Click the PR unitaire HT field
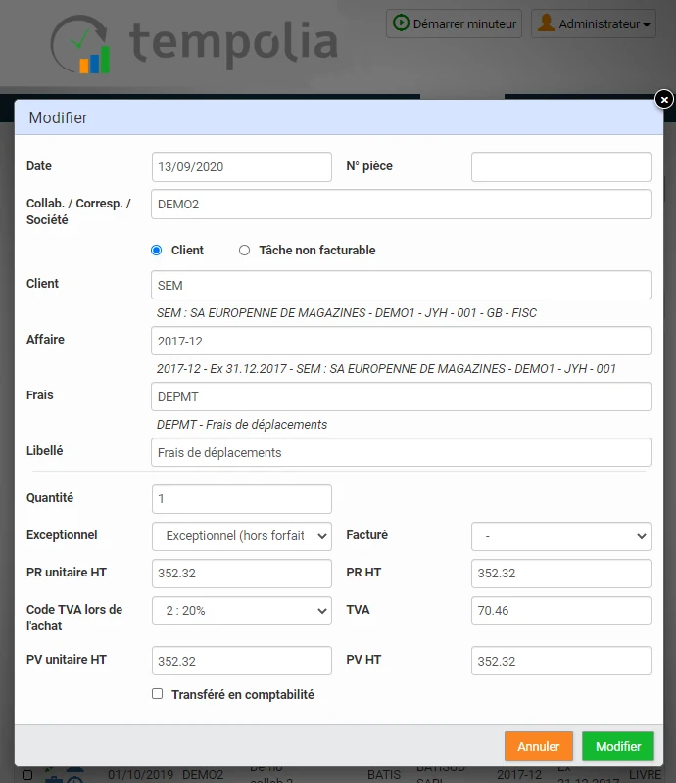 [x=242, y=574]
